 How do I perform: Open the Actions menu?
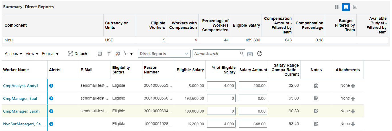pyautogui.click(x=13, y=54)
